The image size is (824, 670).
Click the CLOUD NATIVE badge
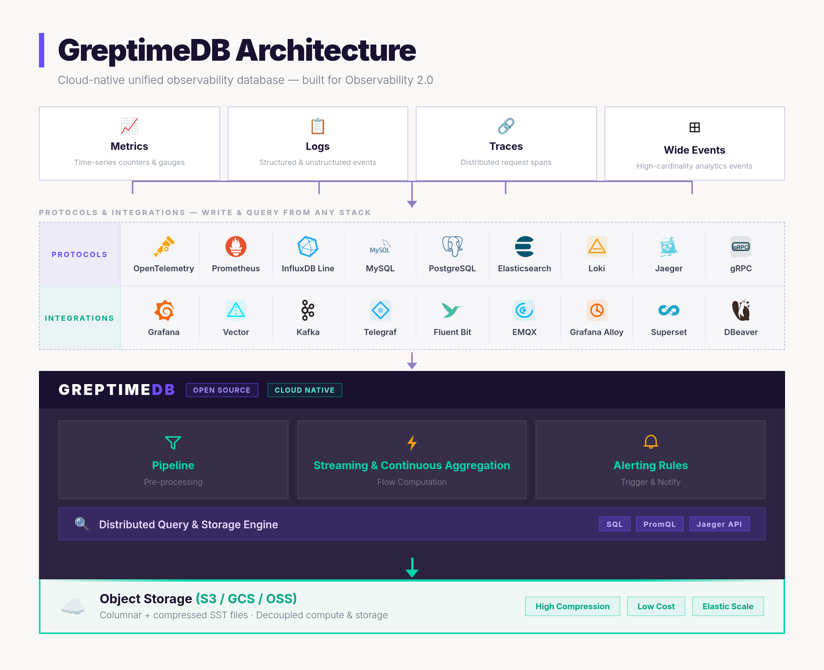coord(305,390)
